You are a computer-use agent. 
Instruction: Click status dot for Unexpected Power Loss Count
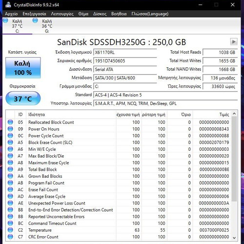coord(10,203)
